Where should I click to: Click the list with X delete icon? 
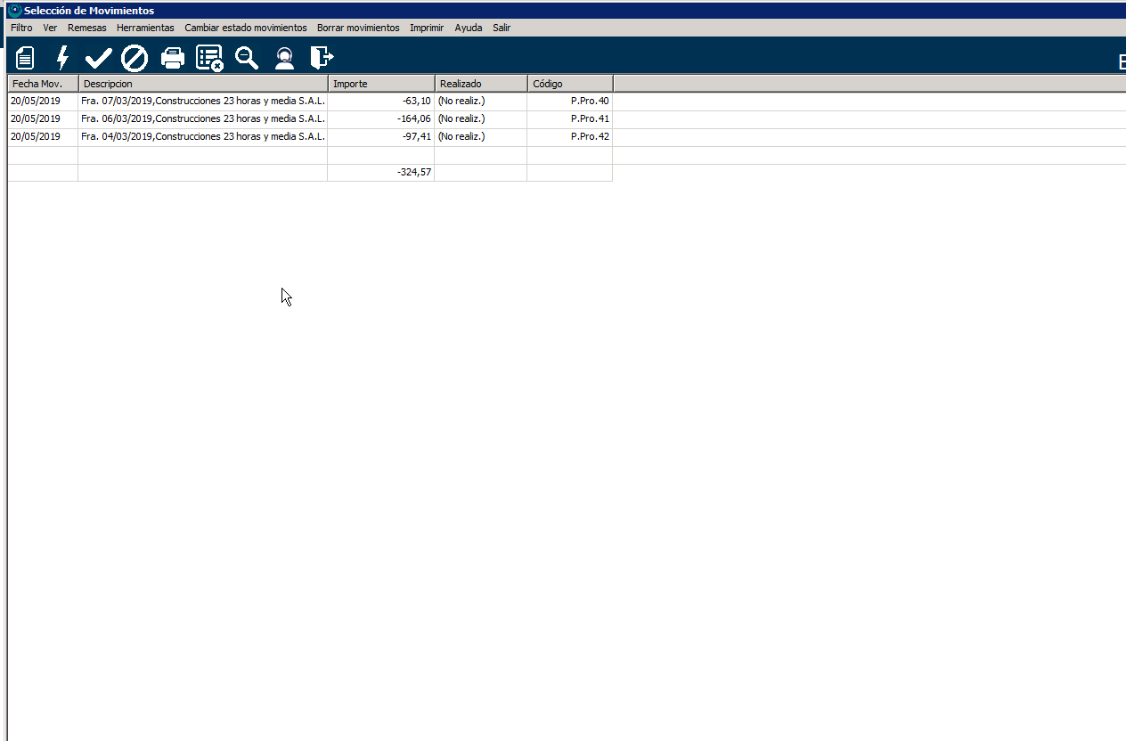click(209, 59)
